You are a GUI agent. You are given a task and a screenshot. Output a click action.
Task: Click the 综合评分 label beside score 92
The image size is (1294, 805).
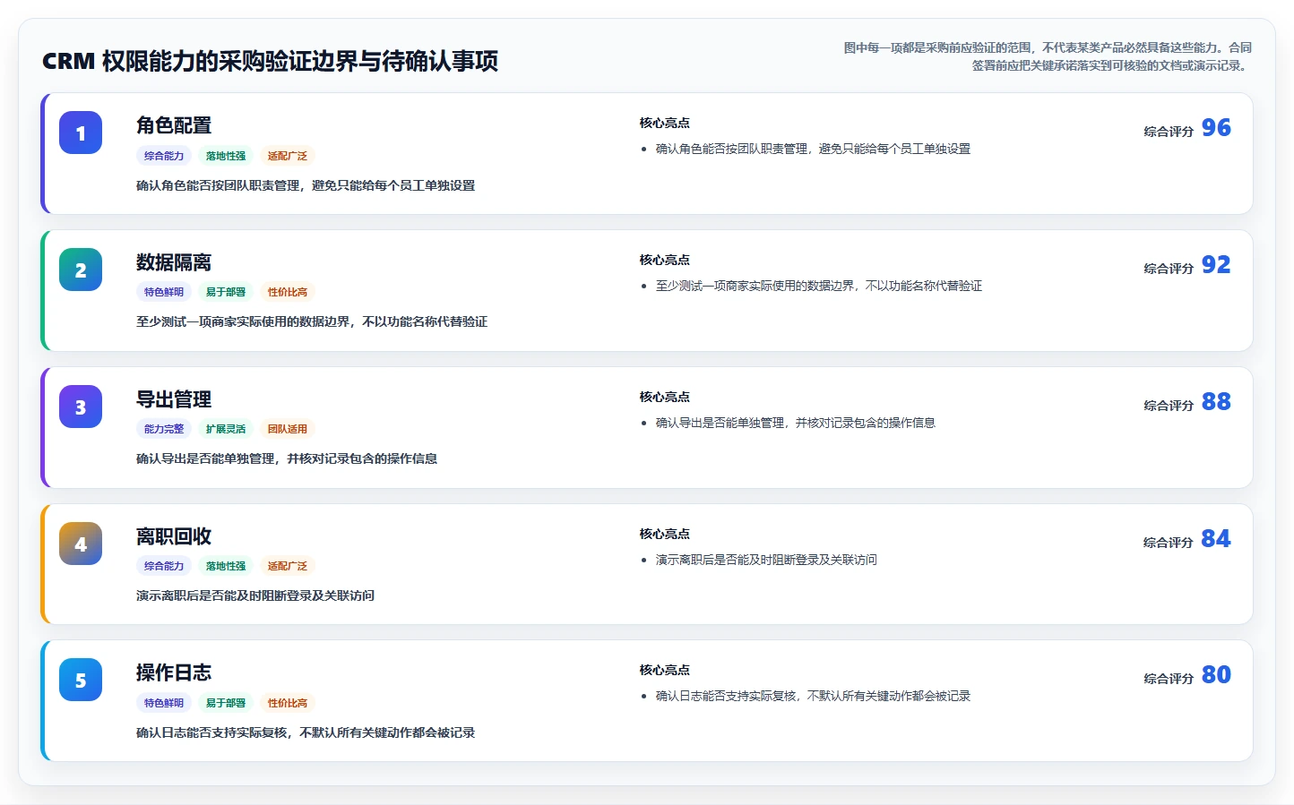coord(1169,269)
